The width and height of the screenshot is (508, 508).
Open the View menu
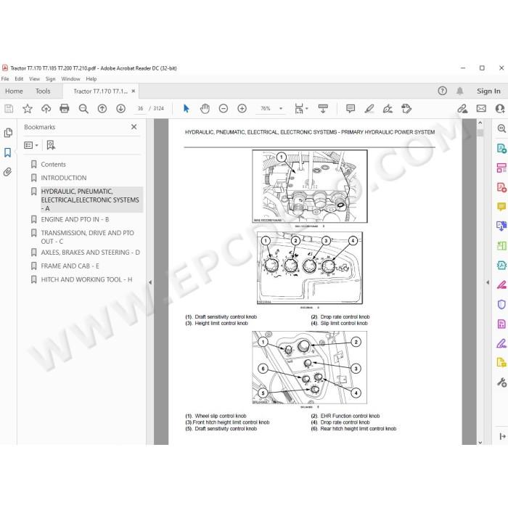point(34,78)
